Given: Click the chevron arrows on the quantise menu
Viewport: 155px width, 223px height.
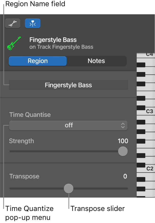Looking at the screenshot, I should point(123,126).
